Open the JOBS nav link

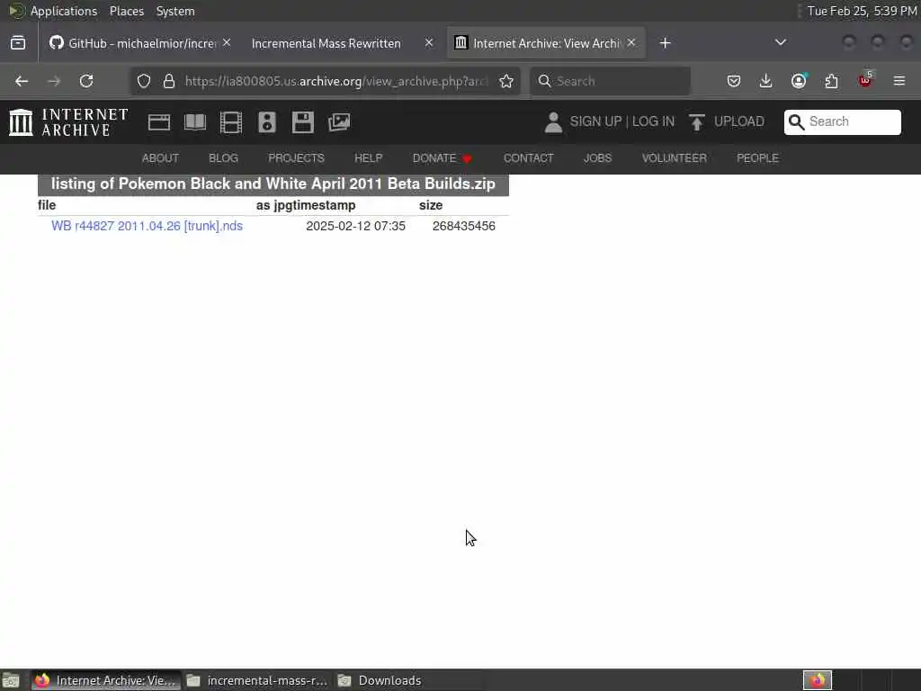click(597, 158)
